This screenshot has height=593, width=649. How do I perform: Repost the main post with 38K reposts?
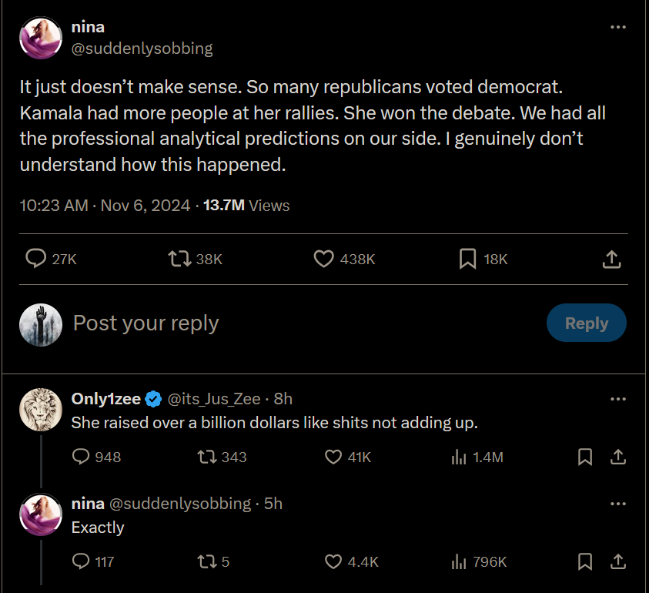click(x=179, y=259)
